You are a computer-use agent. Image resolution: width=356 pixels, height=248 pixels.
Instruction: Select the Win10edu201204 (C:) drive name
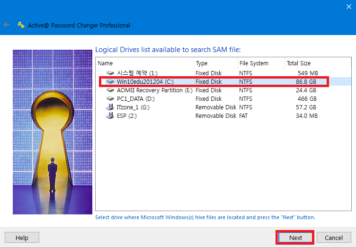pyautogui.click(x=145, y=82)
